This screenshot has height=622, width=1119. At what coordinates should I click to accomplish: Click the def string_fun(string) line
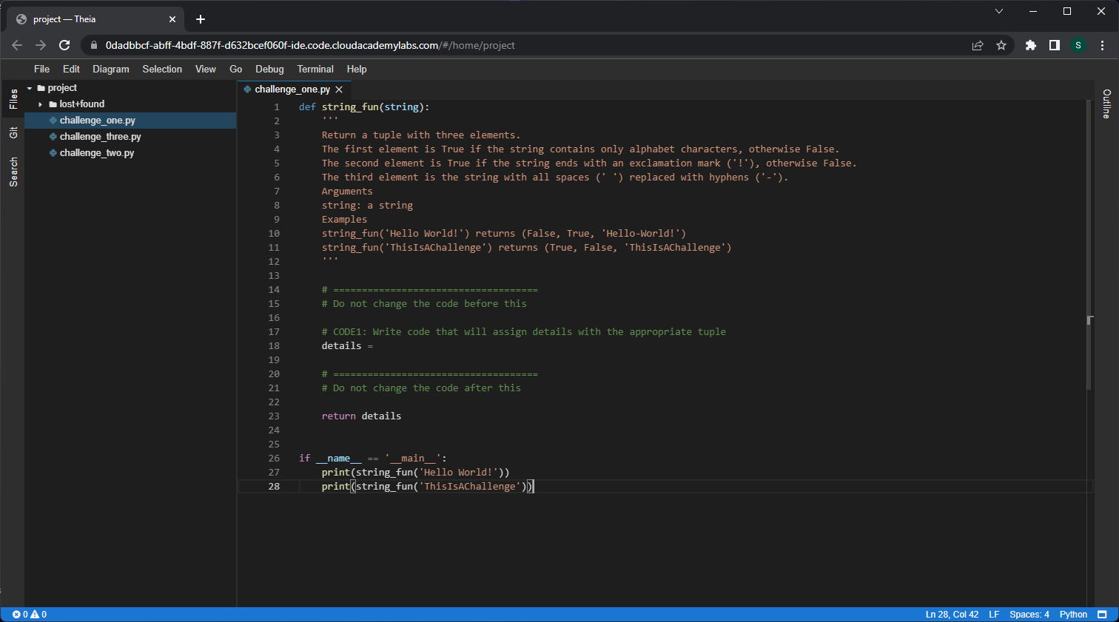coord(364,107)
